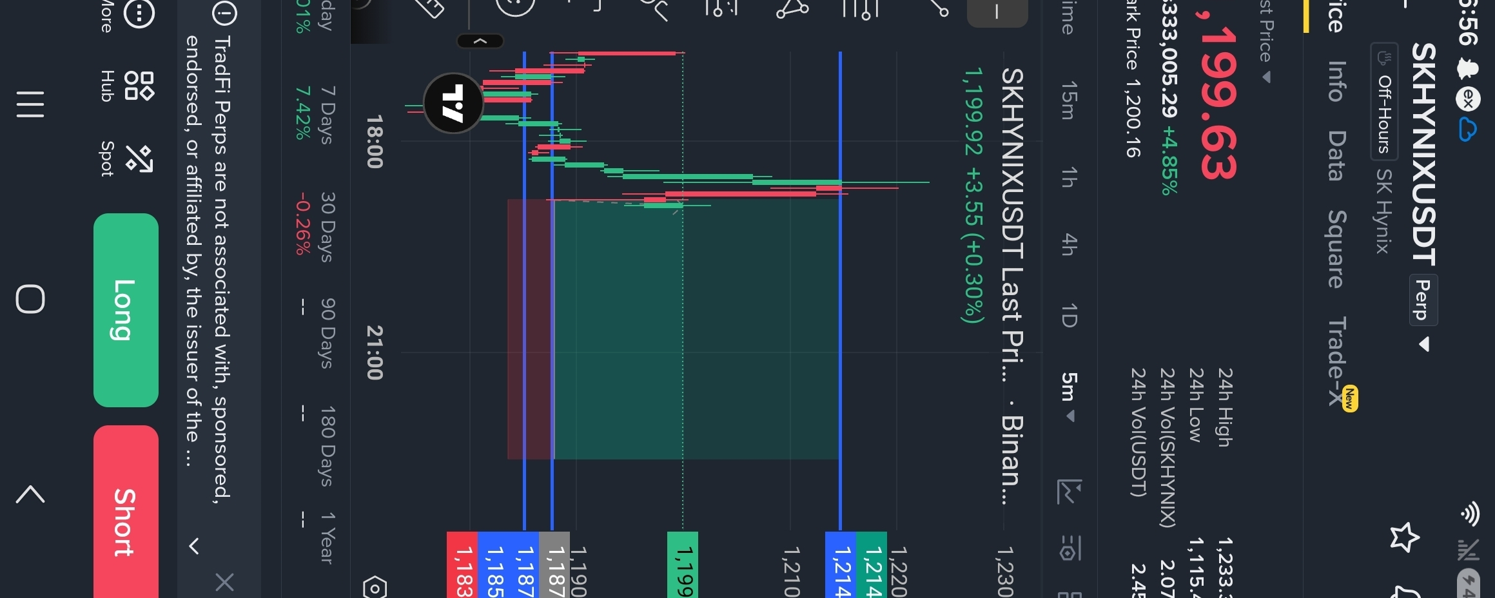1495x598 pixels.
Task: Open the SKHYNIXUSDT symbol dropdown arrow
Action: point(1424,345)
